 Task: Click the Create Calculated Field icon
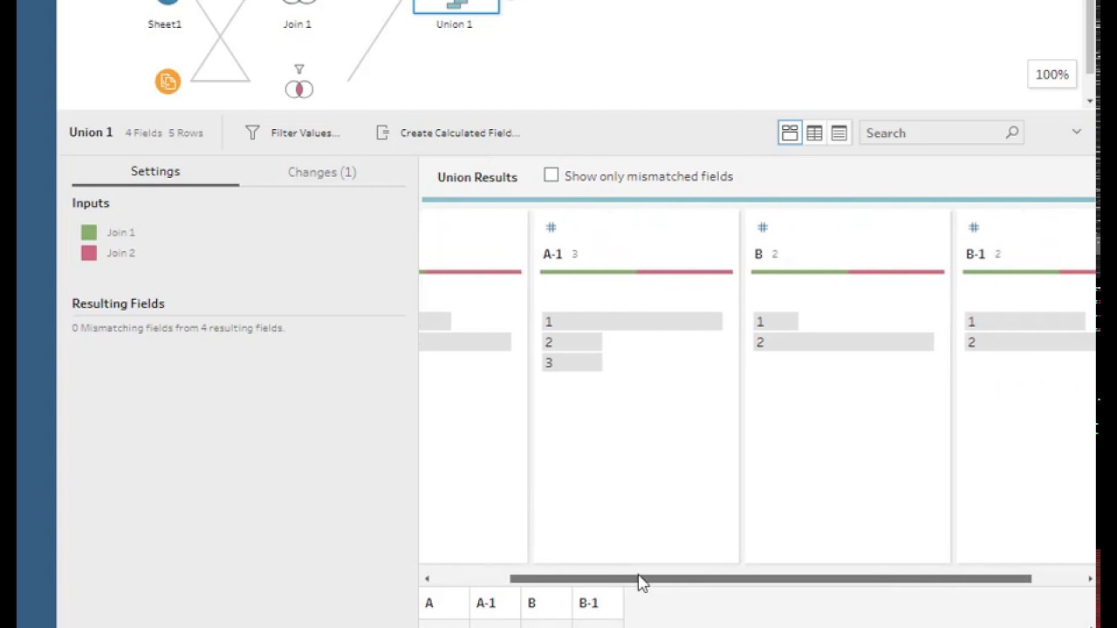382,133
